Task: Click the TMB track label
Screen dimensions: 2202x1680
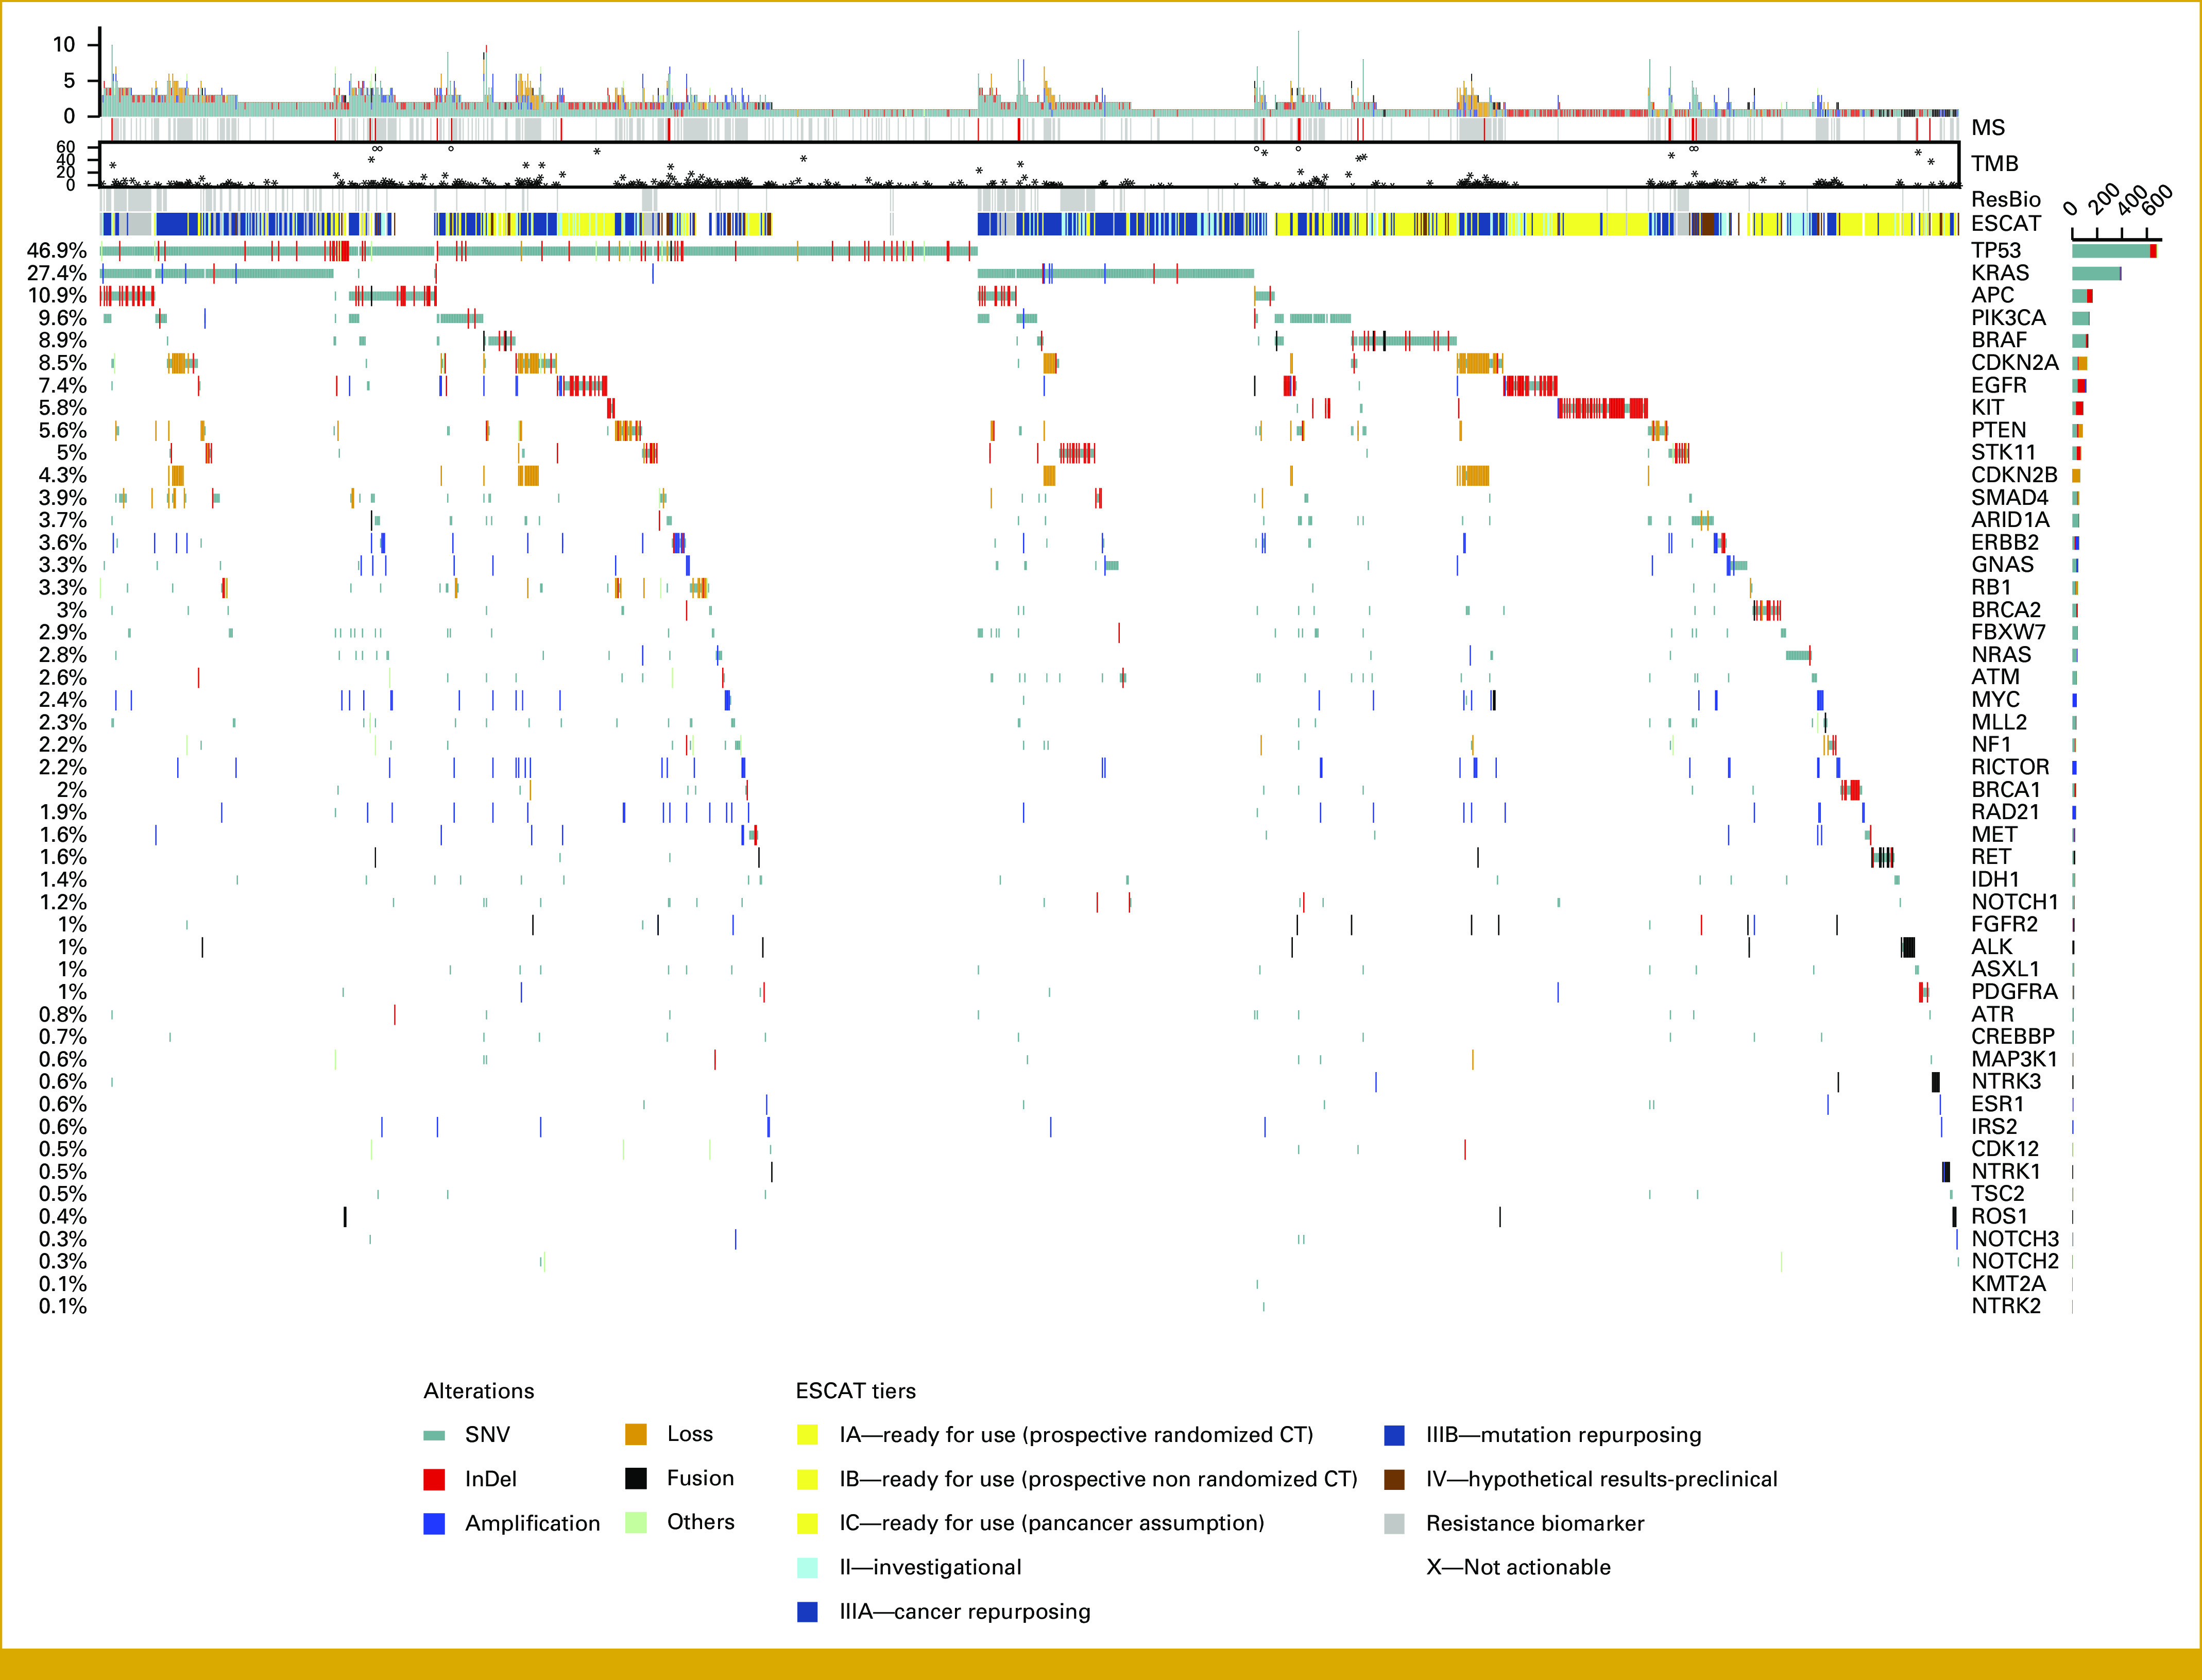Action: pyautogui.click(x=1994, y=163)
